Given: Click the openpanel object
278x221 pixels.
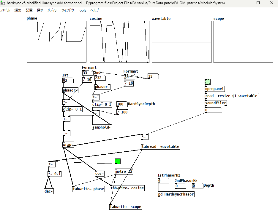Looking at the screenshot, I should pyautogui.click(x=214, y=89).
